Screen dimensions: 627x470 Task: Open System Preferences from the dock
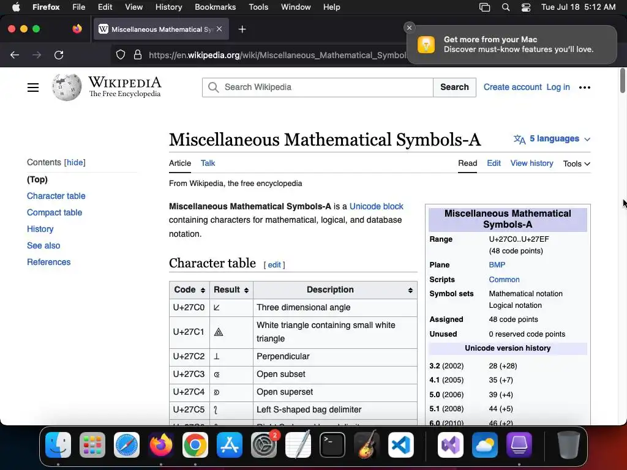tap(264, 445)
